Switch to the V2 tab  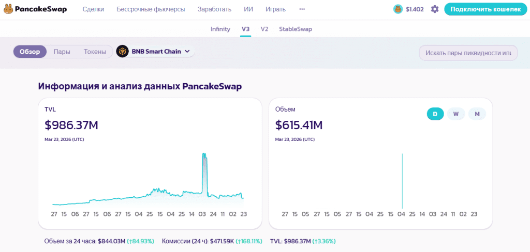coord(264,29)
